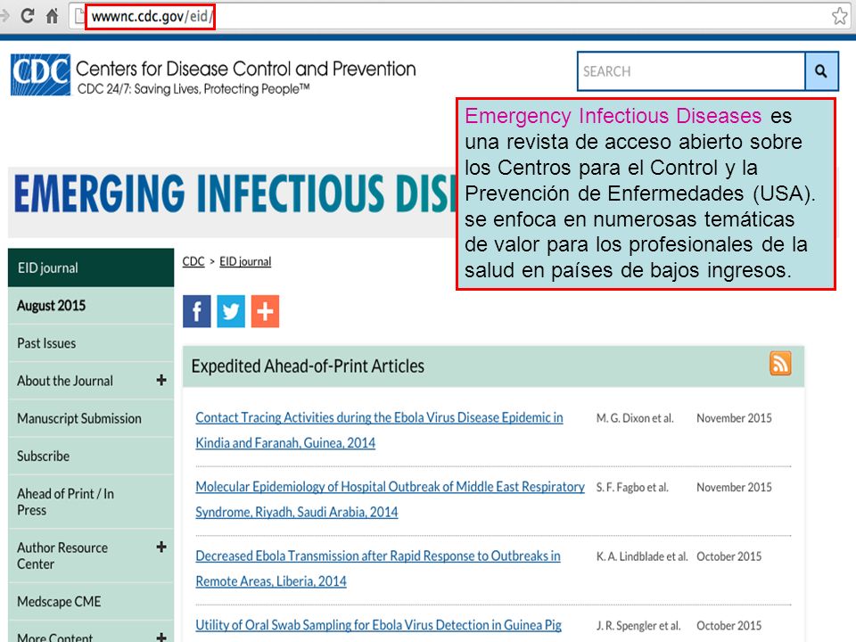Click October 2015 date in Lindblade row
The width and height of the screenshot is (856, 642).
(728, 556)
